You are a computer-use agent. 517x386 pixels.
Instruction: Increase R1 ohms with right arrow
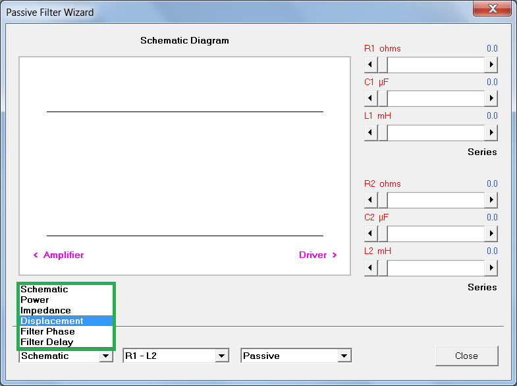pyautogui.click(x=491, y=65)
